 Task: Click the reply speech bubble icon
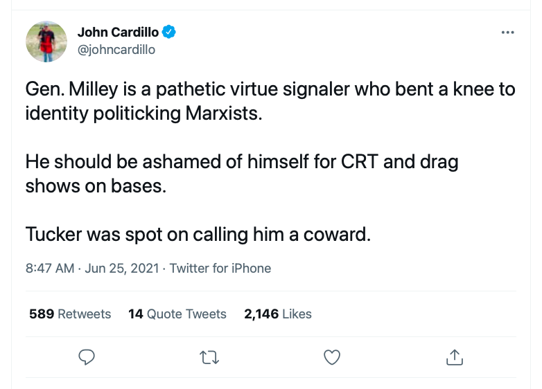click(87, 357)
